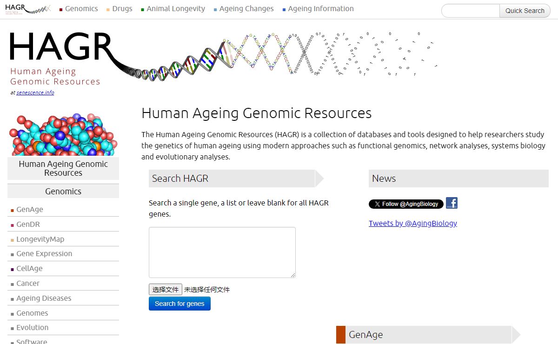Open the Ageing Changes menu
This screenshot has height=344, width=558.
[x=246, y=9]
